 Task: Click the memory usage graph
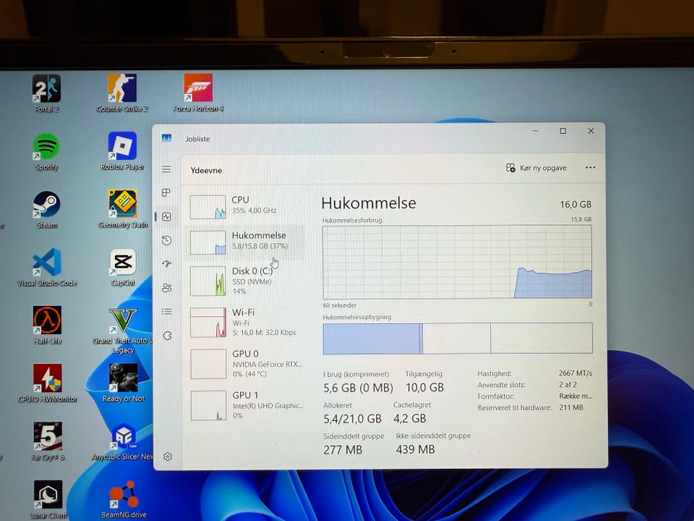pos(457,262)
